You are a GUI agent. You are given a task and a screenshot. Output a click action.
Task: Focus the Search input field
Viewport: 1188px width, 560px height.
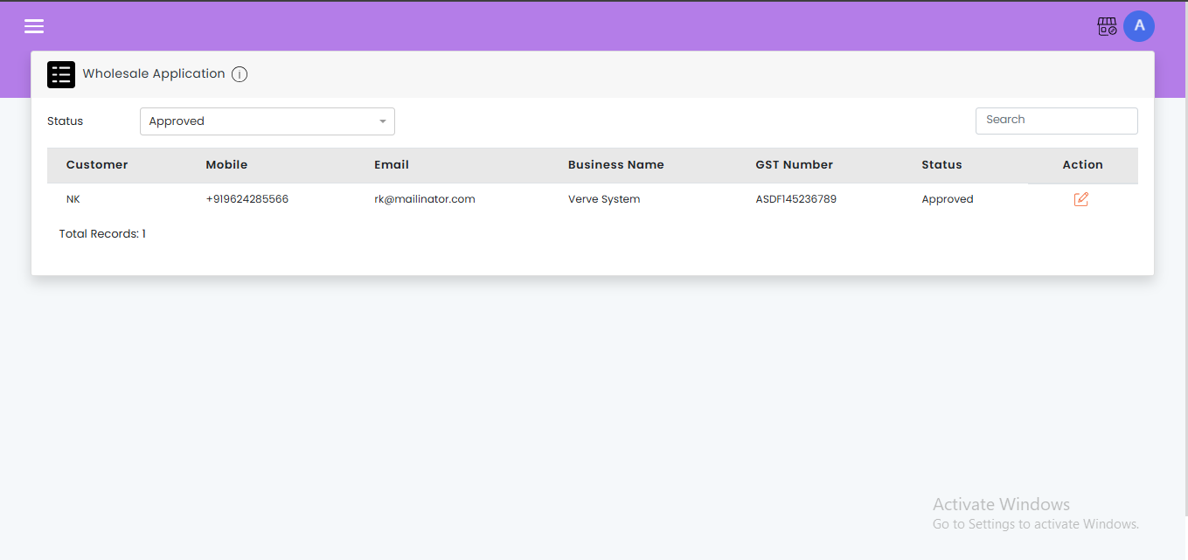coord(1056,121)
